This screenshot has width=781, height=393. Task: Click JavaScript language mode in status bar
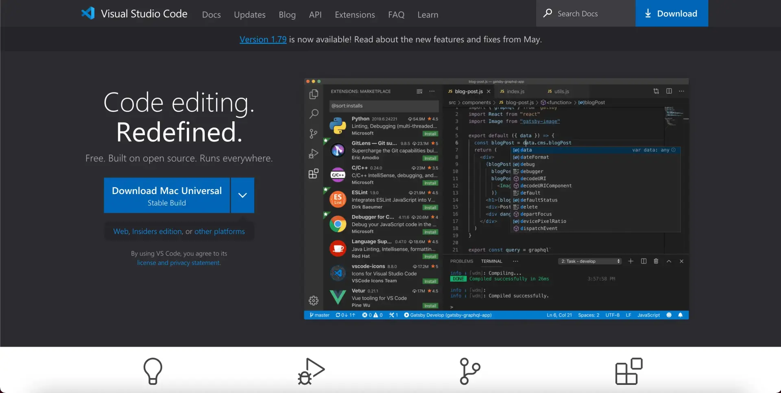648,315
